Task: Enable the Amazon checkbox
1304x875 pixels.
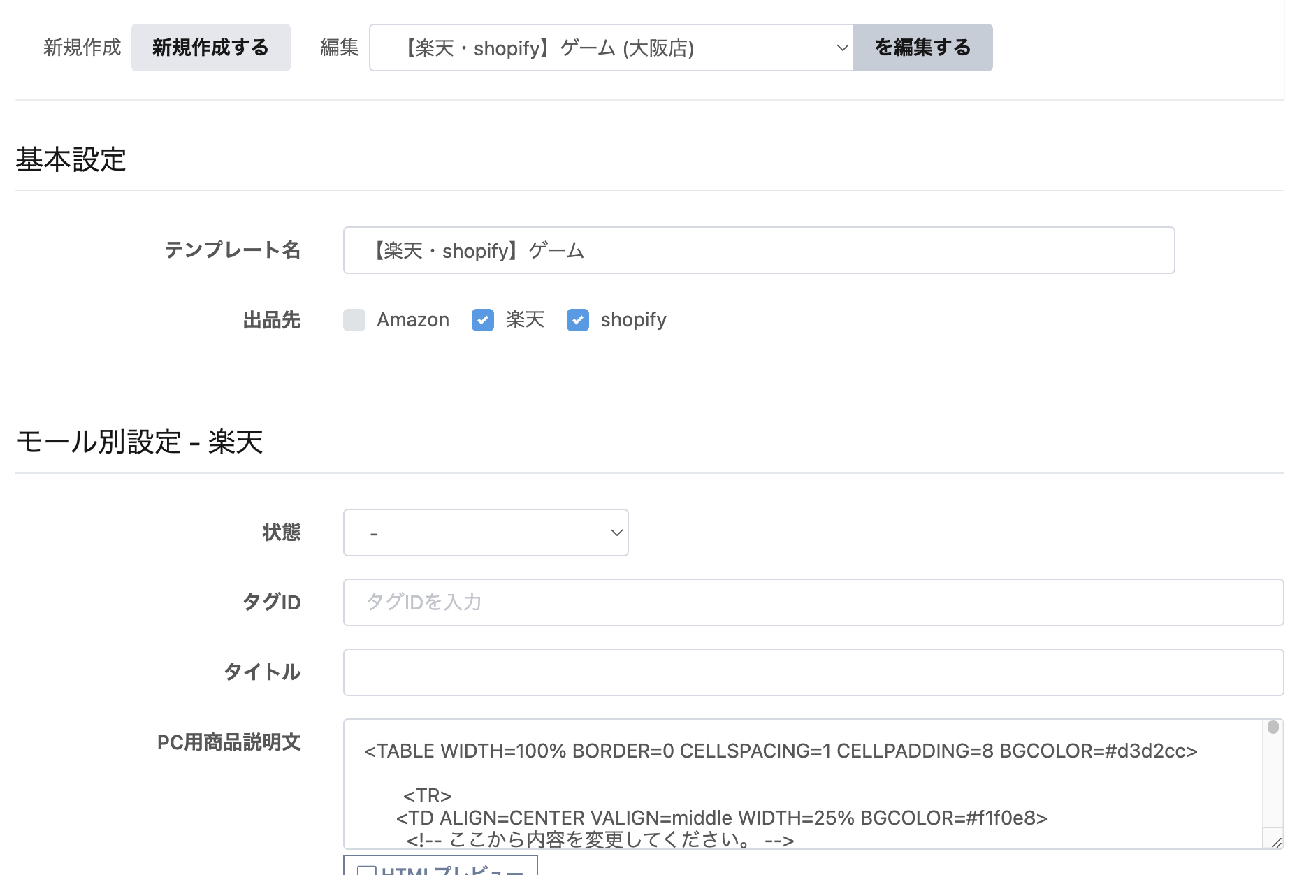Action: (x=354, y=320)
